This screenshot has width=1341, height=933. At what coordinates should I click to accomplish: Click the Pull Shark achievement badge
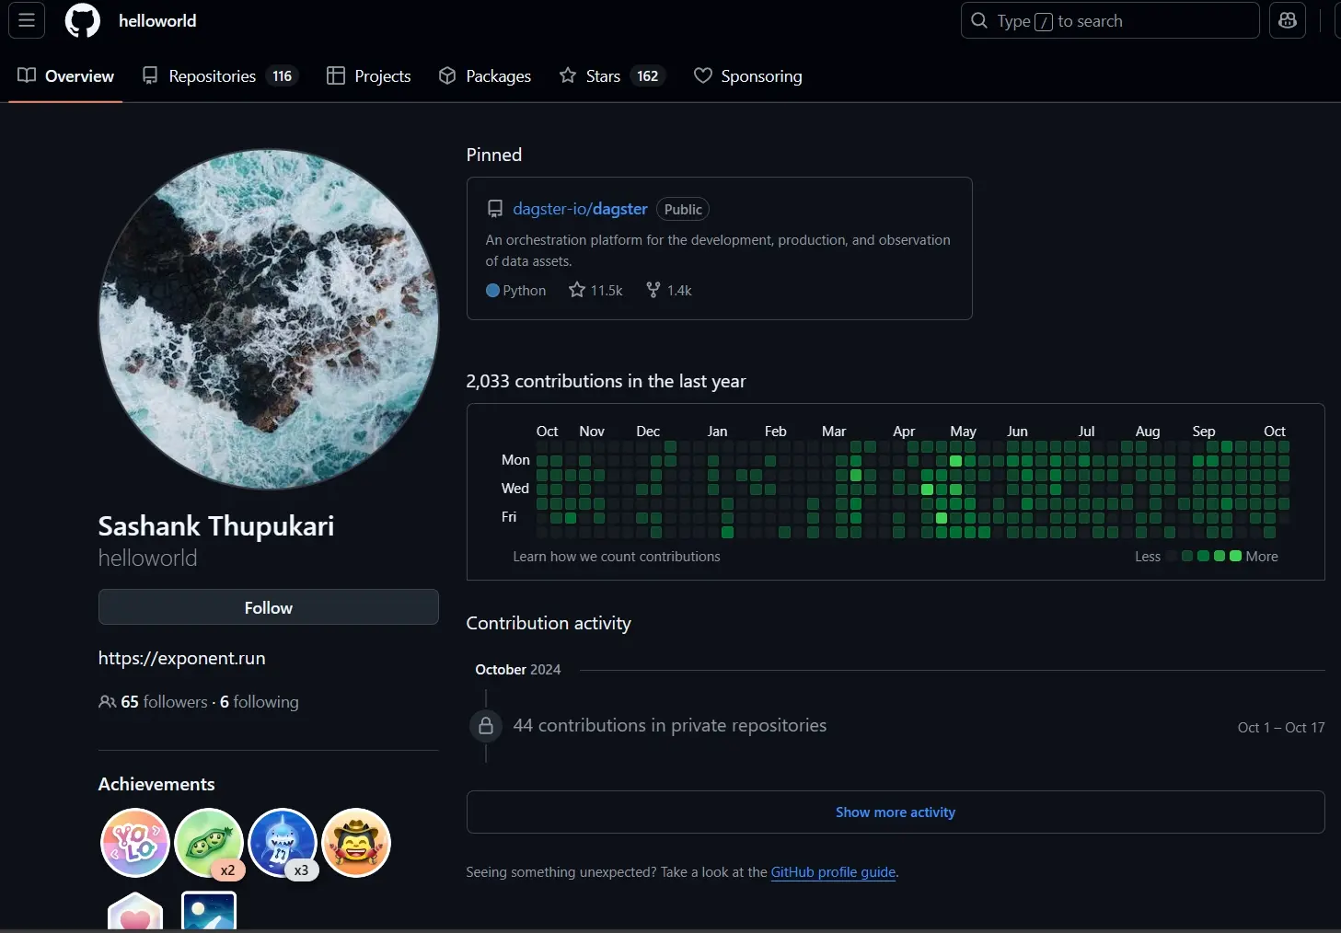(283, 842)
